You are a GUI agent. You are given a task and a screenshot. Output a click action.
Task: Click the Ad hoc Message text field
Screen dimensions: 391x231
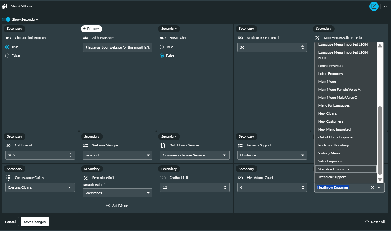pos(118,47)
